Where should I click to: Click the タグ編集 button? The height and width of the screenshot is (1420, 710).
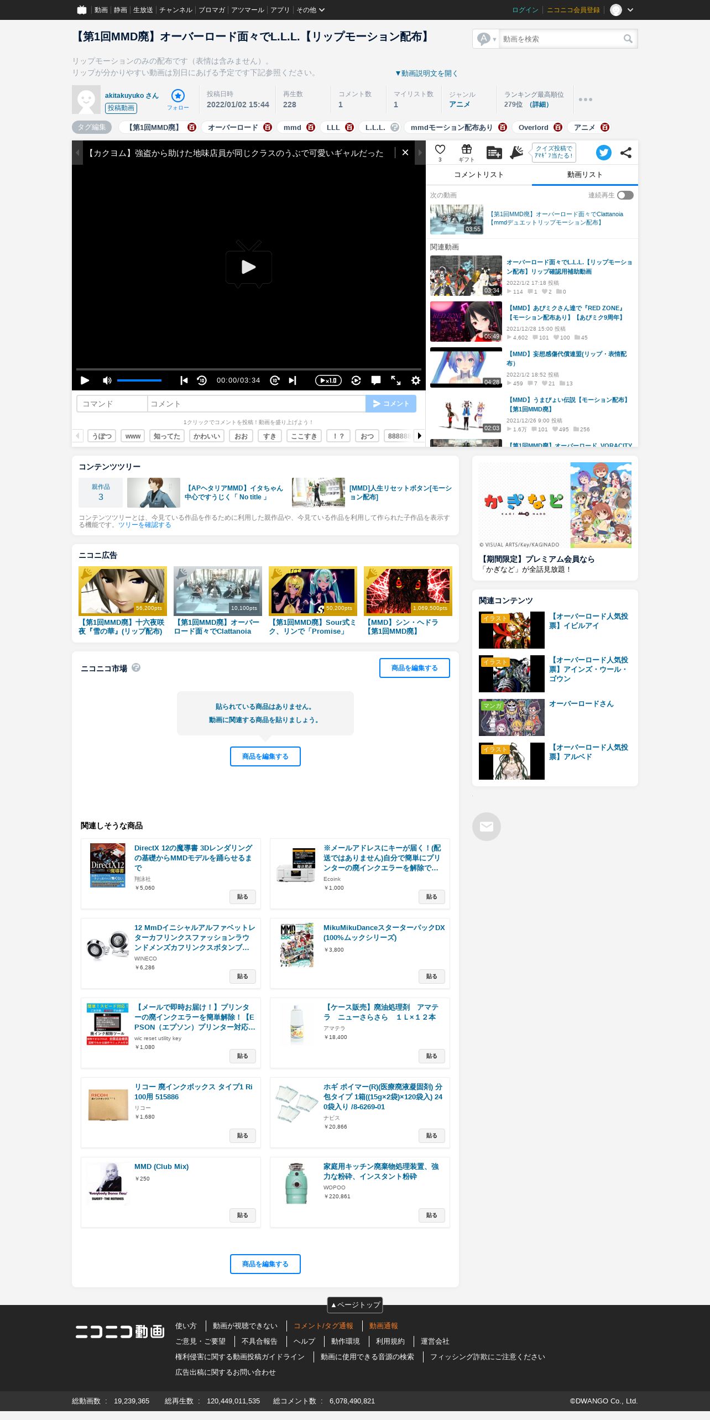point(92,127)
